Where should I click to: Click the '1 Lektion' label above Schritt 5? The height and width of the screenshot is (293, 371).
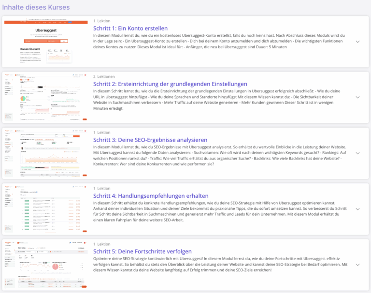pyautogui.click(x=102, y=244)
